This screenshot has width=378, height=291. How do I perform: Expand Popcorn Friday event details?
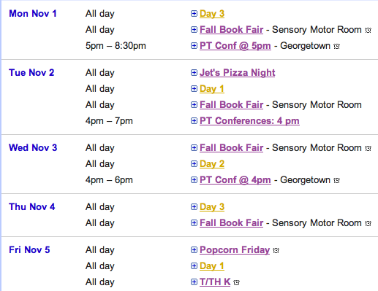click(x=194, y=250)
